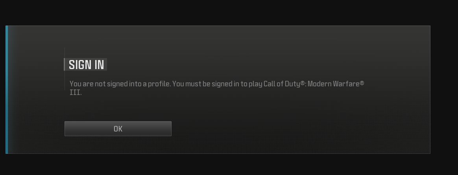
Task: Click the 'Call of Duty®' text in the message
Action: click(x=284, y=84)
